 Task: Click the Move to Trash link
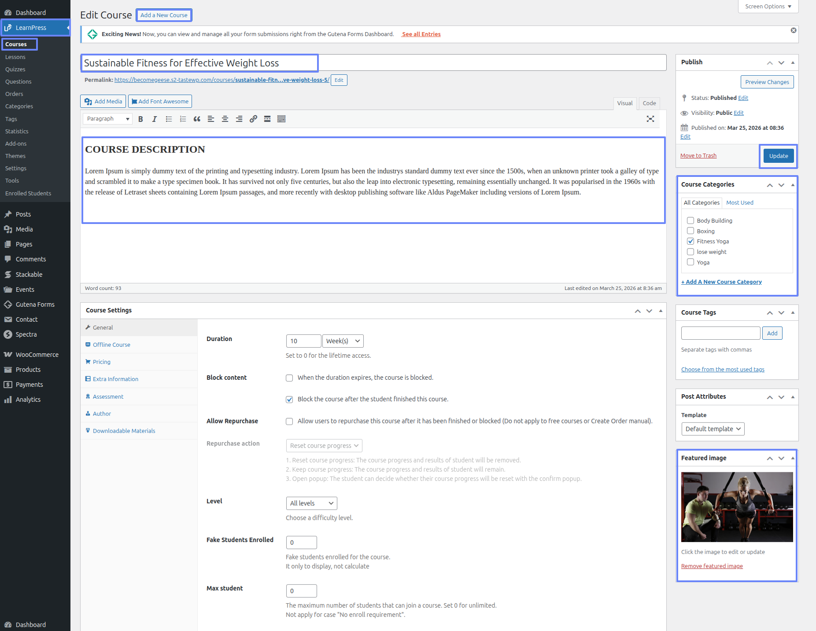click(x=698, y=156)
